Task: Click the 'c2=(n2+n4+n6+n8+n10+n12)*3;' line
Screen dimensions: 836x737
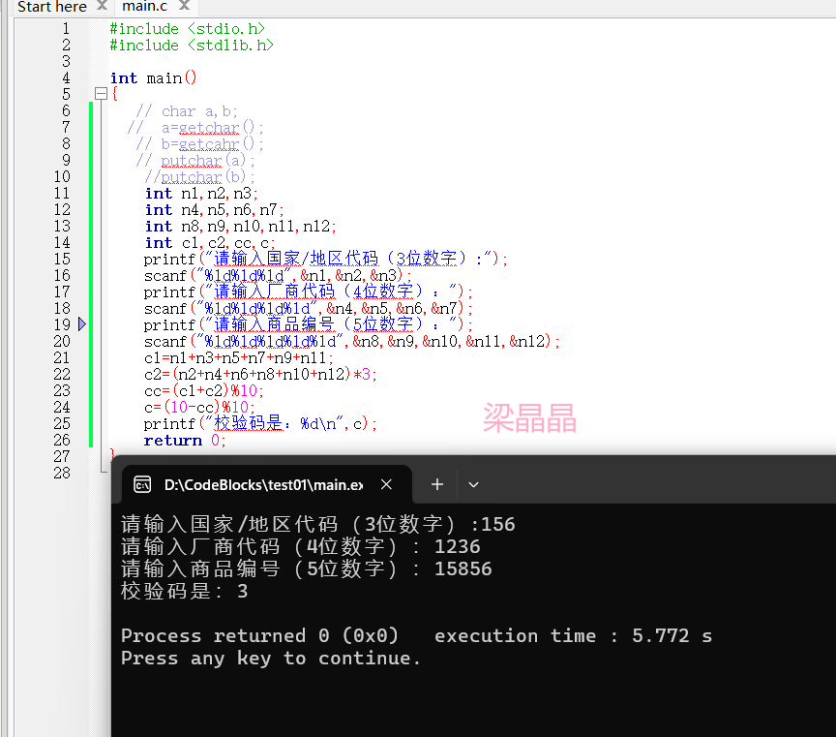Action: [260, 374]
